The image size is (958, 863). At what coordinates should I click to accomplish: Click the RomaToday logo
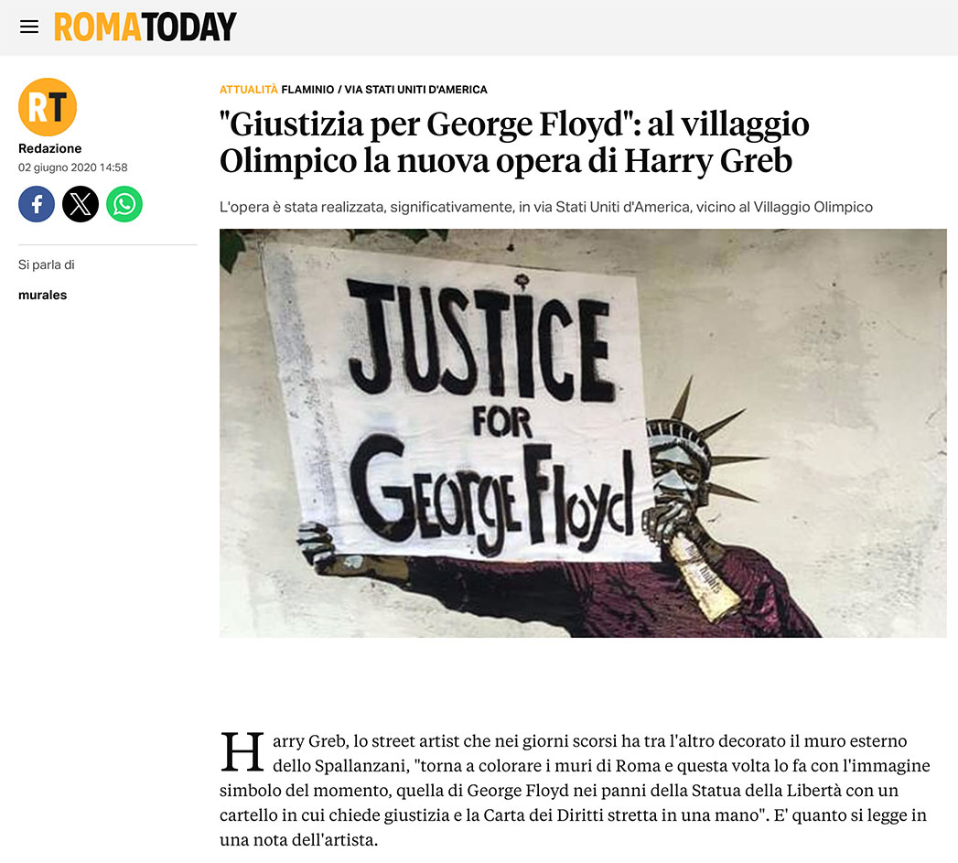145,27
